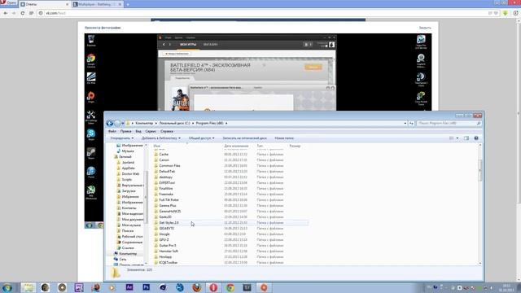Launch Firefox from the taskbar

[x=196, y=287]
